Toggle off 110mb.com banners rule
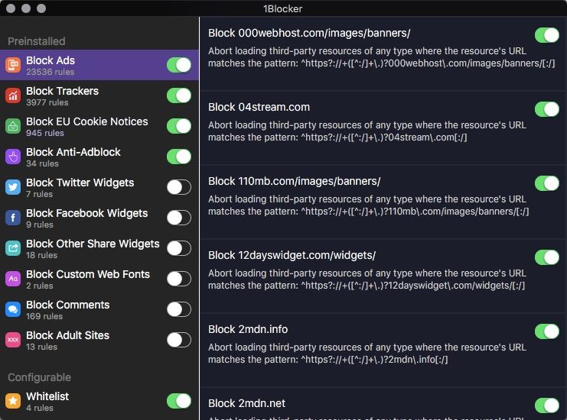The image size is (567, 420). coord(547,183)
